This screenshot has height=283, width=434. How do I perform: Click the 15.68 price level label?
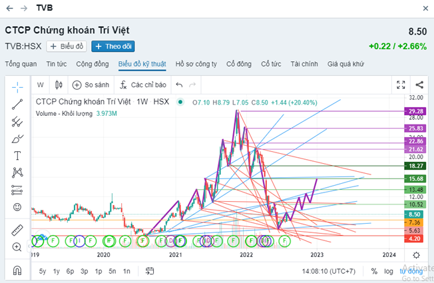pyautogui.click(x=415, y=178)
